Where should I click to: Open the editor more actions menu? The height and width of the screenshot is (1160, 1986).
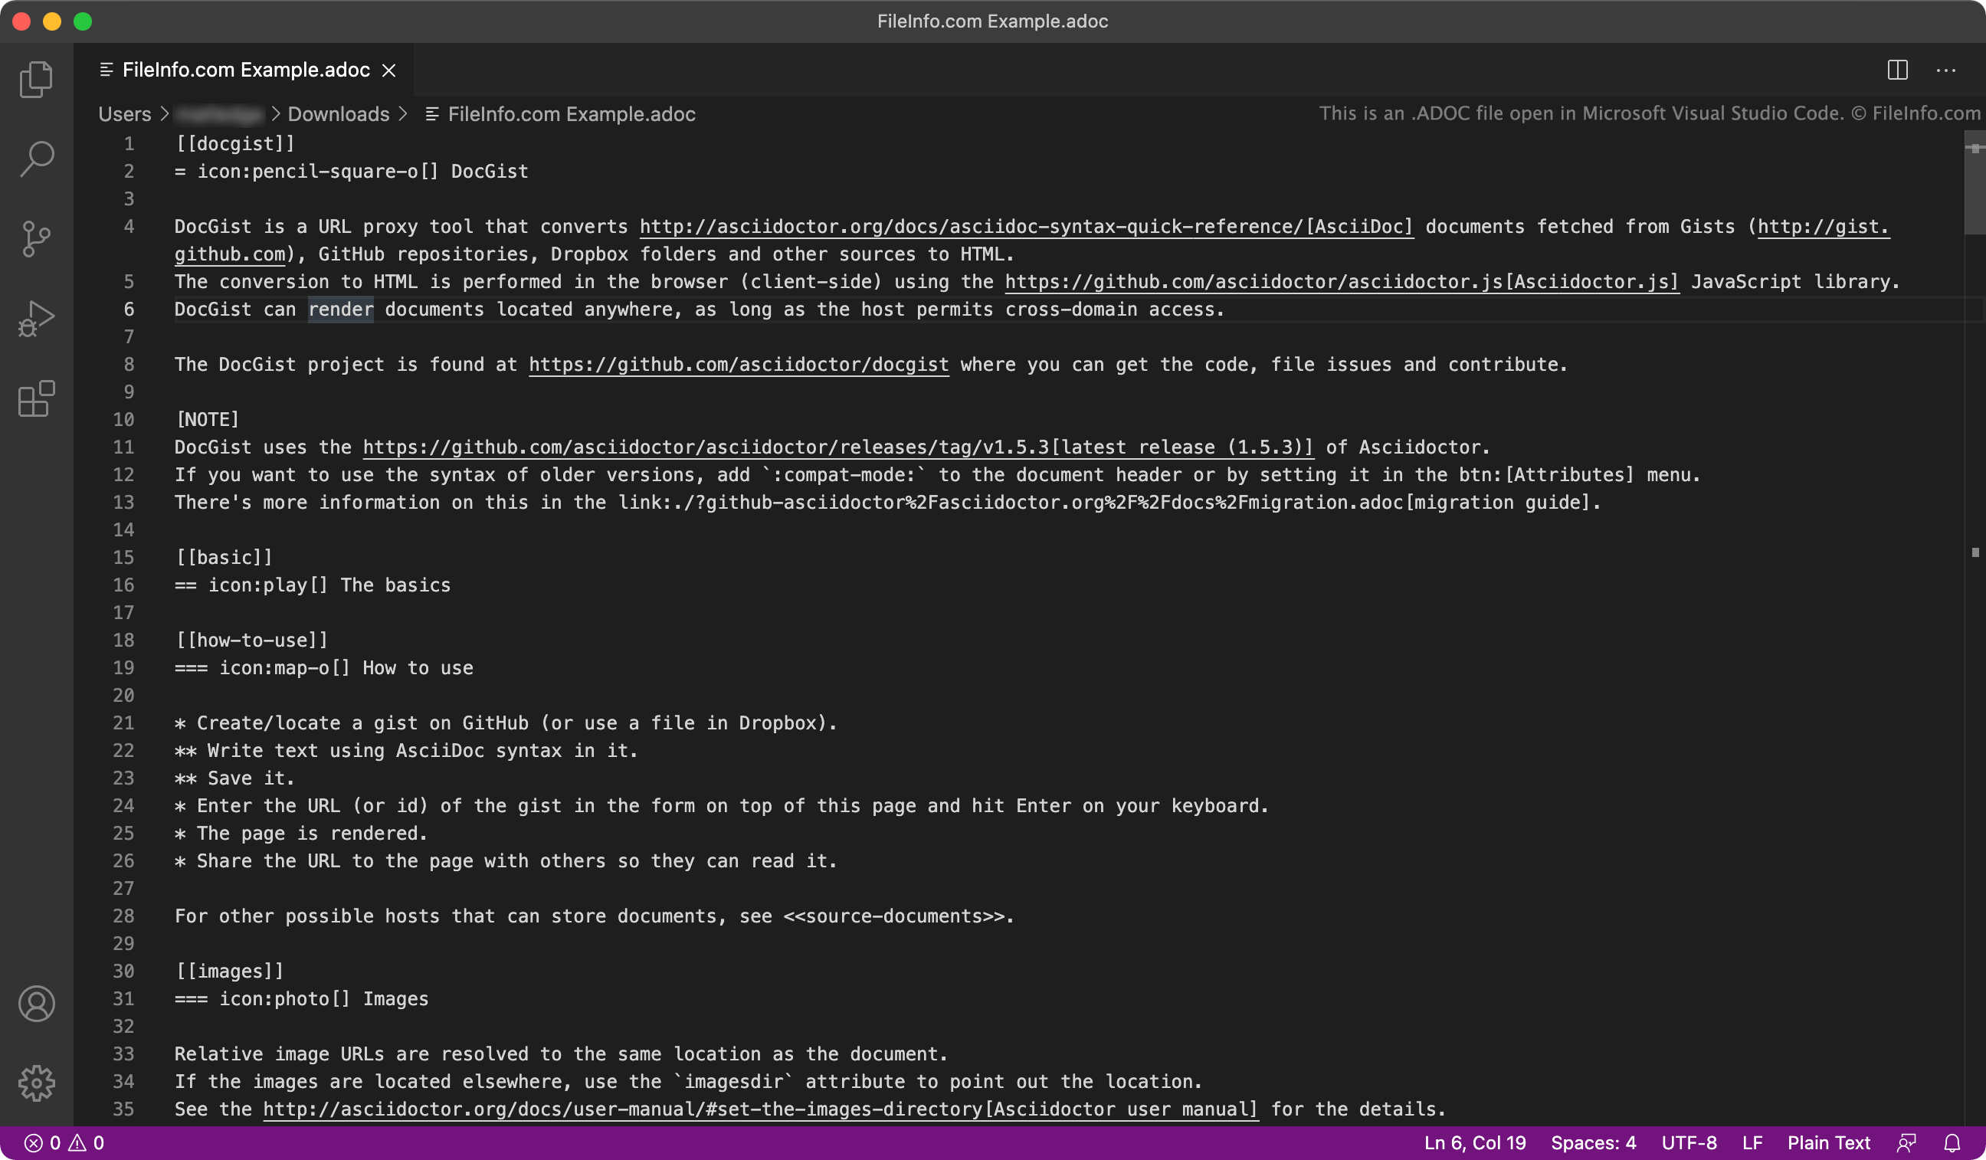click(x=1947, y=70)
